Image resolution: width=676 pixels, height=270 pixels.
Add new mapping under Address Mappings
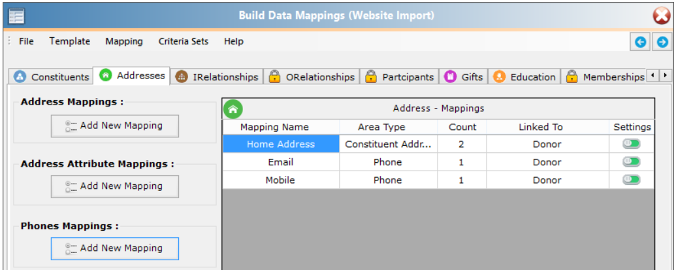point(114,126)
